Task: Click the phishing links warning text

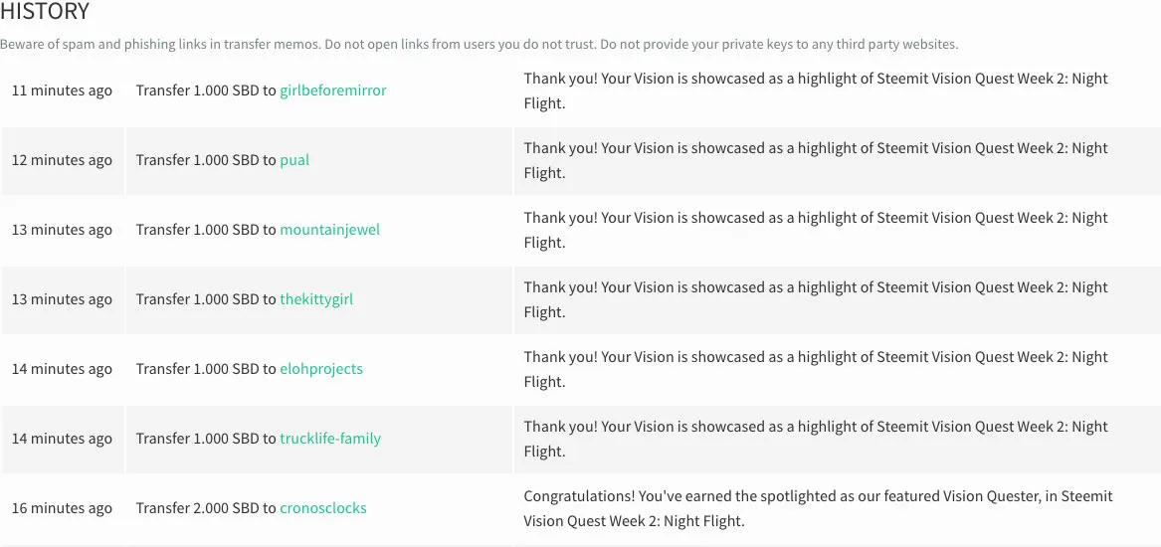Action: tap(480, 45)
